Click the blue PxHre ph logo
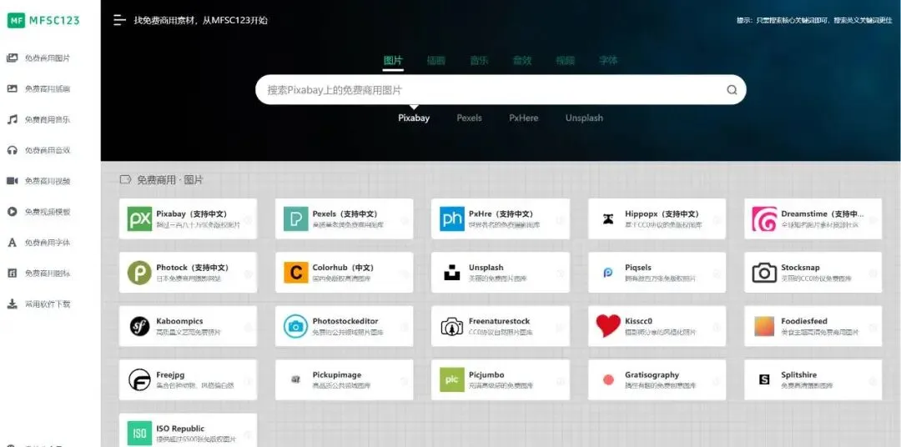 [452, 218]
